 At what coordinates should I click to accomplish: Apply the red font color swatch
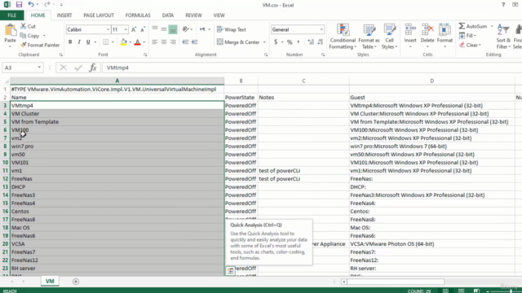(137, 42)
